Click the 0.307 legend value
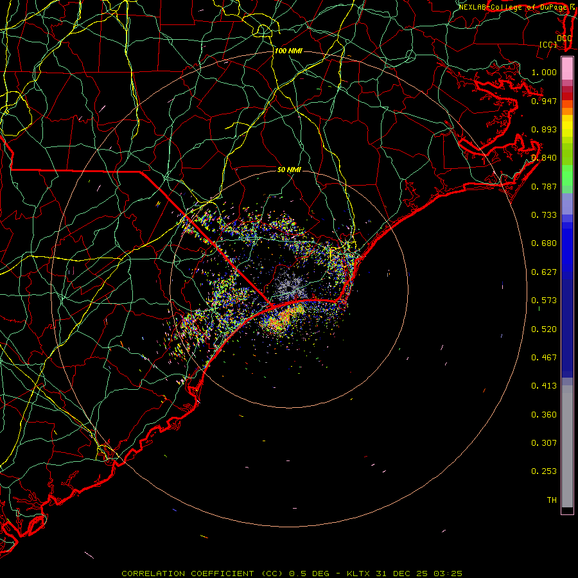The image size is (578, 578). tap(544, 443)
